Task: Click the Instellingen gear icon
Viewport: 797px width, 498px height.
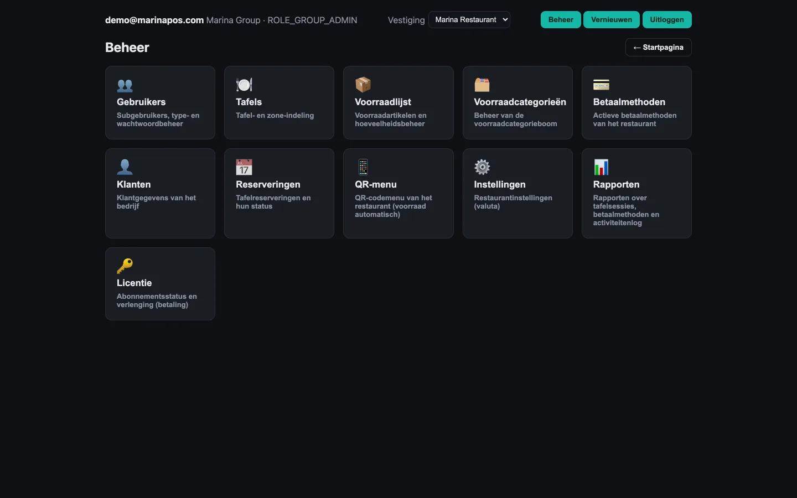Action: pos(482,167)
